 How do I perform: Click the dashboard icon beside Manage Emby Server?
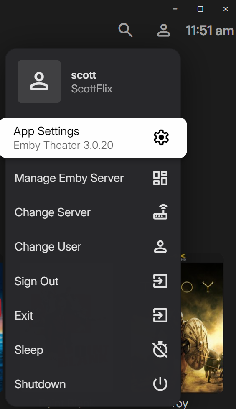point(160,178)
